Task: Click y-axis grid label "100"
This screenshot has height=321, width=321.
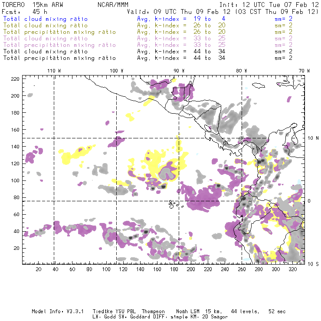Action: [x=15, y=180]
